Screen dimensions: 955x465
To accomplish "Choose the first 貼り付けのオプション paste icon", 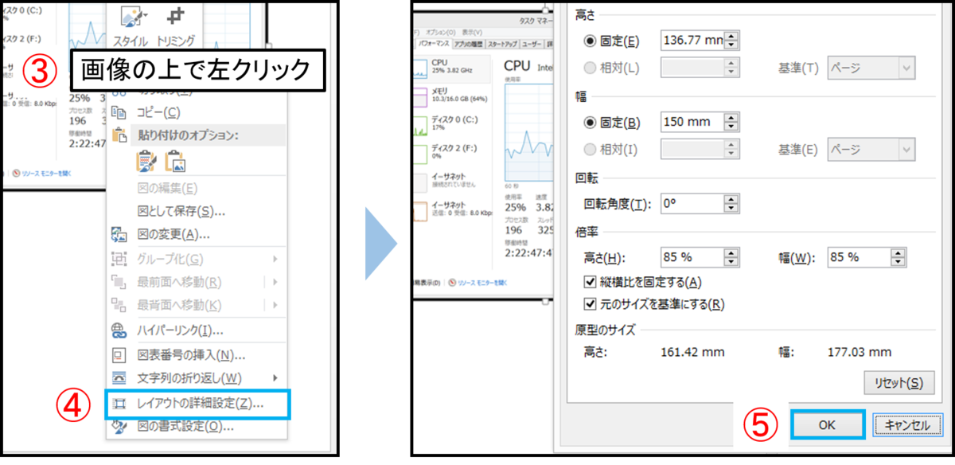I will pos(147,159).
